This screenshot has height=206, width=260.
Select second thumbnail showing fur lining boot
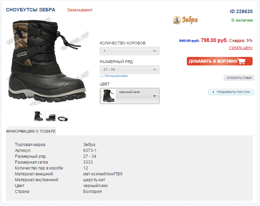click(51, 116)
